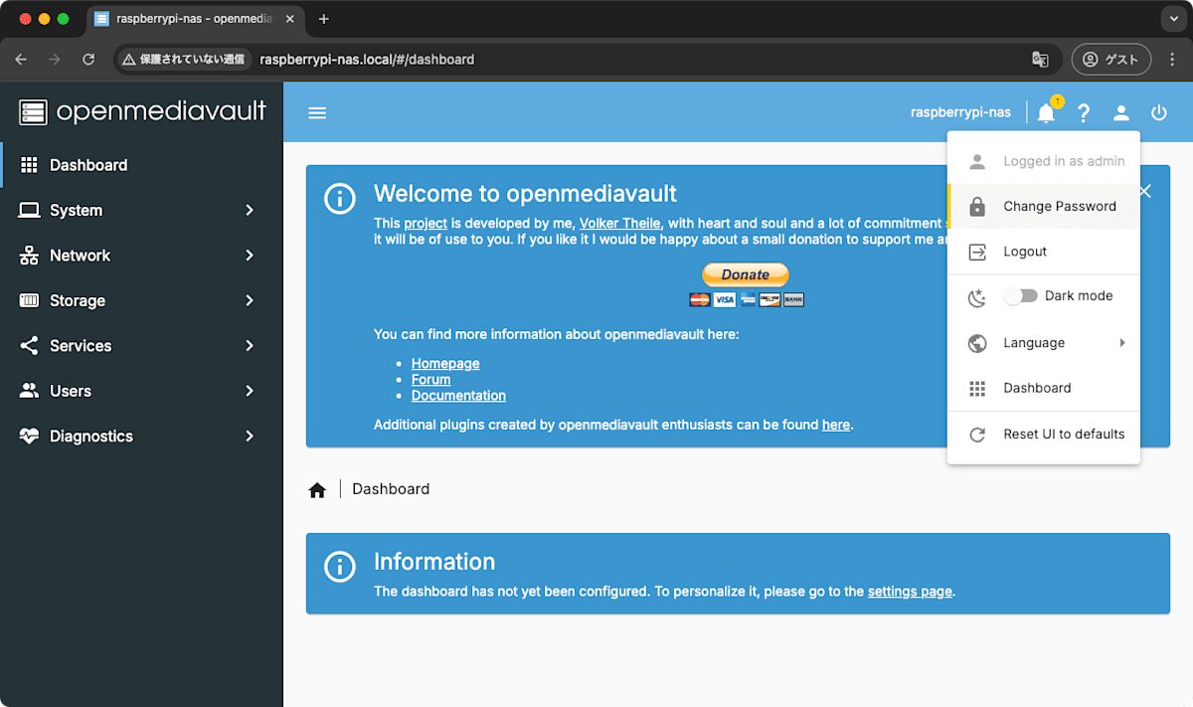The width and height of the screenshot is (1193, 707).
Task: Click the grid icon beside menu Dashboard
Action: tap(977, 389)
